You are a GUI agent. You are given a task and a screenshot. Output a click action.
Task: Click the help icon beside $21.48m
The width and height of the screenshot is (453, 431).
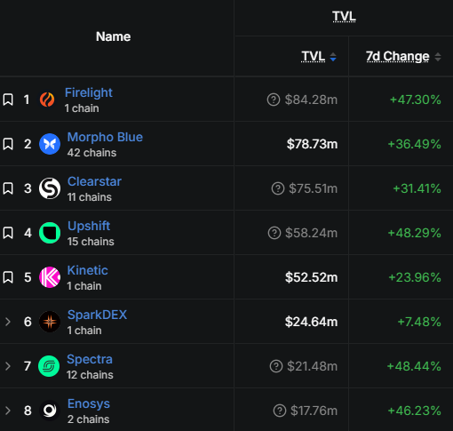pos(276,366)
